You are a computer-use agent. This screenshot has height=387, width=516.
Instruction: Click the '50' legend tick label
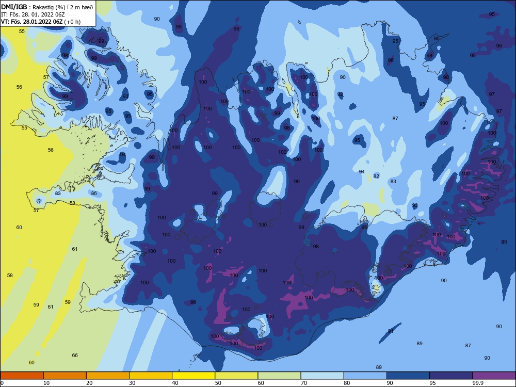[x=218, y=383]
